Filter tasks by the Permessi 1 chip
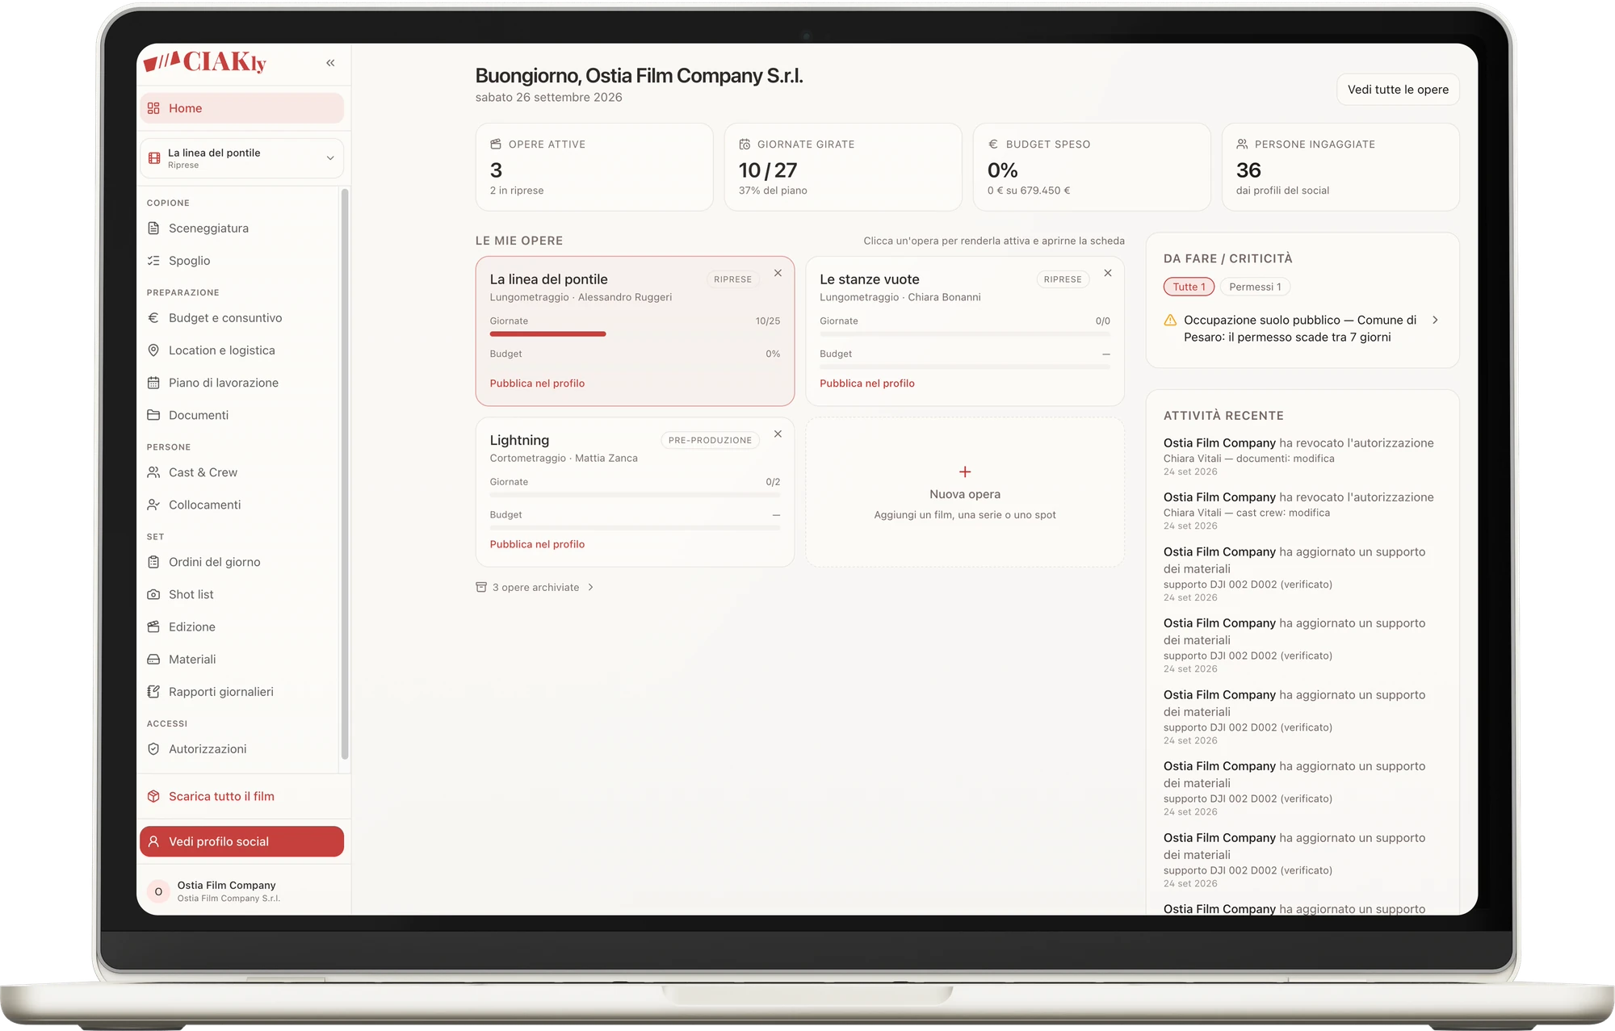1615x1031 pixels. click(x=1255, y=287)
